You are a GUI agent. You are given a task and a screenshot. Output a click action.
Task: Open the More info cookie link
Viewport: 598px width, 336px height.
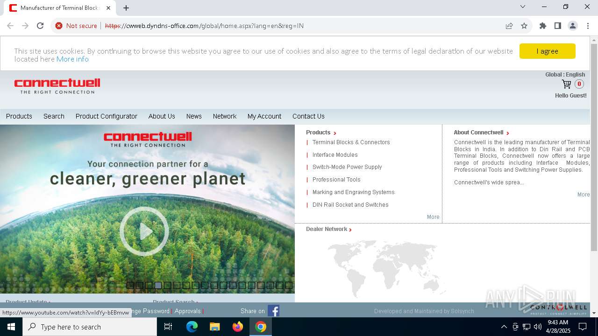click(72, 59)
